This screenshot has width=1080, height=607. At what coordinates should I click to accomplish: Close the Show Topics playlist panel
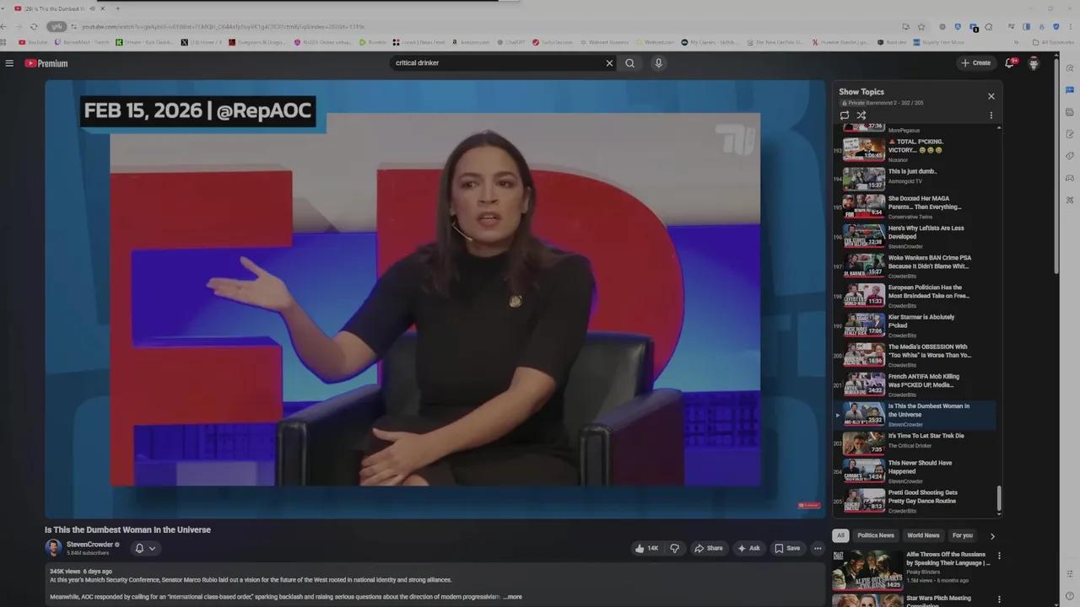(x=991, y=96)
